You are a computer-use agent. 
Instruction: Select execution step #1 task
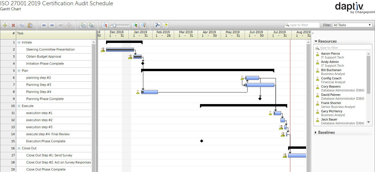[x=39, y=113]
